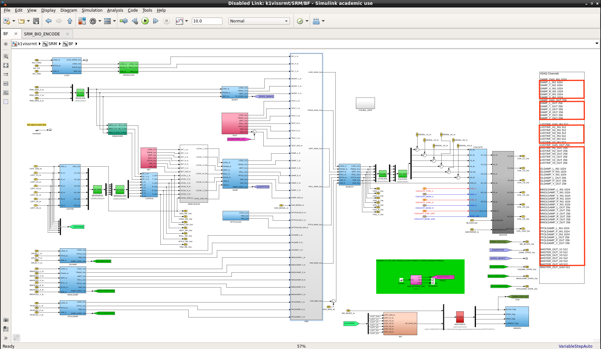Select the pink TEST block

(235, 123)
